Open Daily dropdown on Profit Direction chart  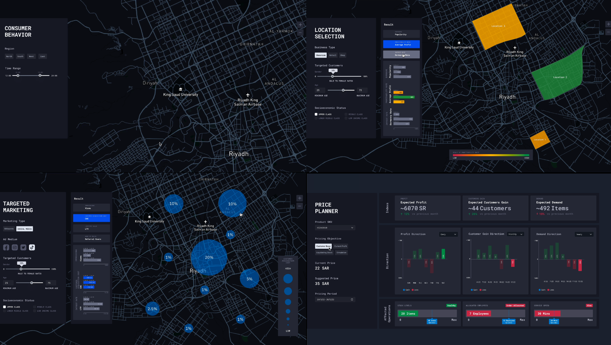(x=448, y=234)
